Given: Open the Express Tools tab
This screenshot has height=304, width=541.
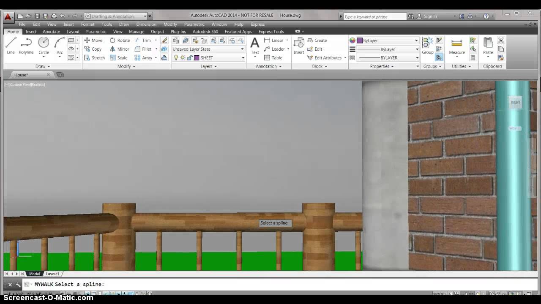Looking at the screenshot, I should (x=271, y=32).
